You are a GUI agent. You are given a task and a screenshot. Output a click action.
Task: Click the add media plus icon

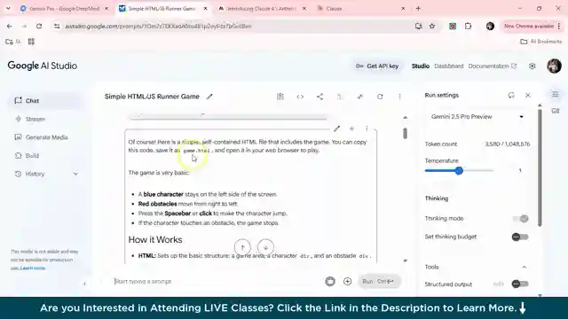(347, 282)
